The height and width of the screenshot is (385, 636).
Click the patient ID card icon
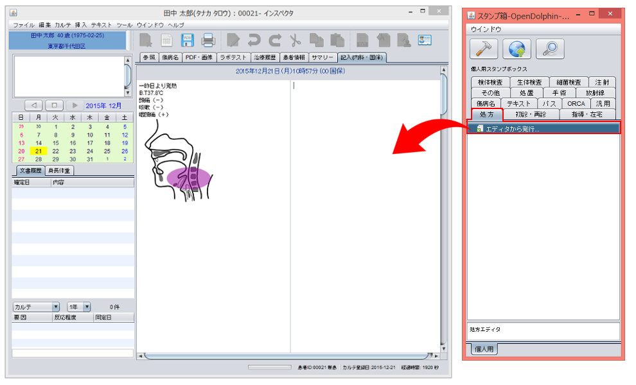tap(425, 40)
